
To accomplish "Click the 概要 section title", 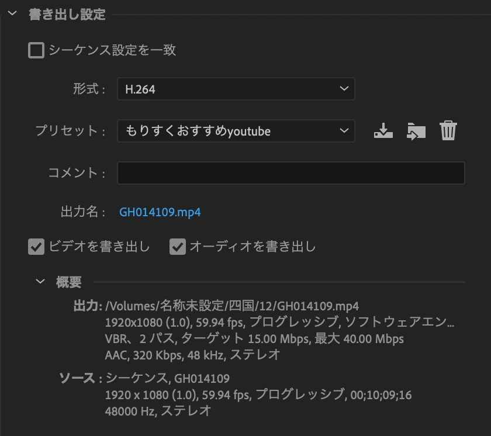I will 69,282.
